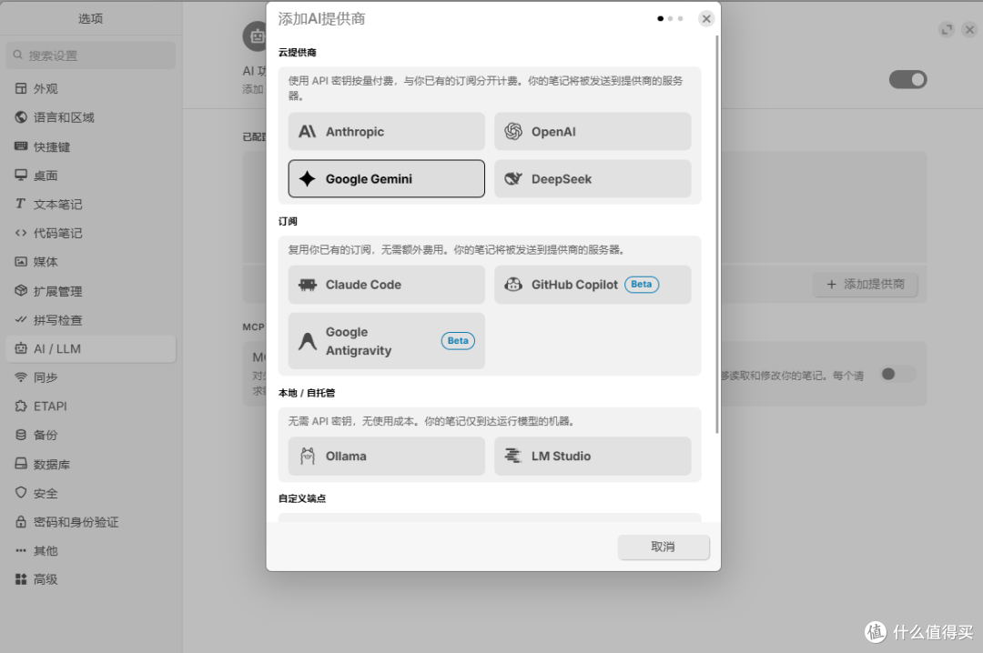The image size is (983, 653).
Task: Focus the 搜索设置 search field
Action: click(91, 55)
